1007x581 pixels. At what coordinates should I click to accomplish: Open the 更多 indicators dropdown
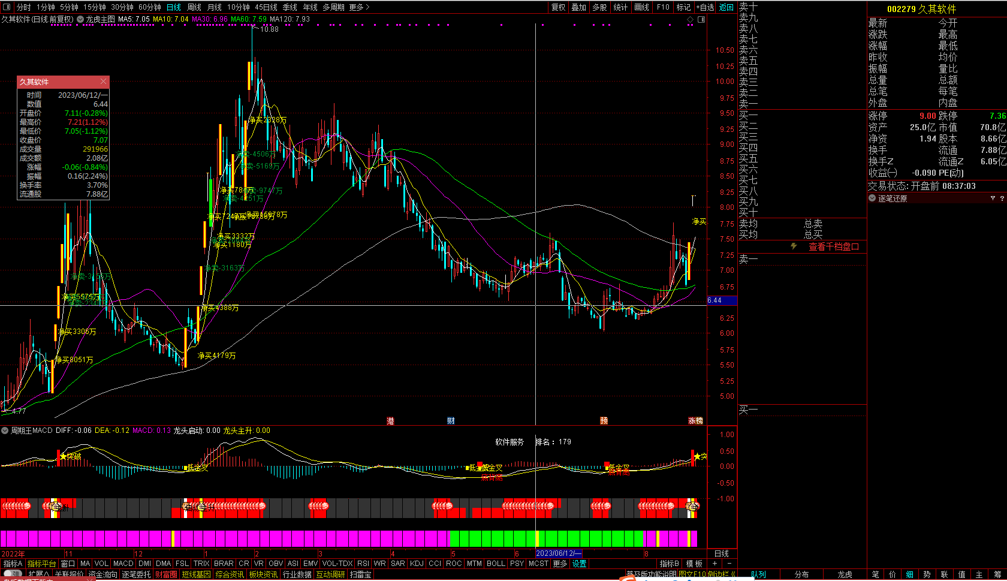click(560, 564)
